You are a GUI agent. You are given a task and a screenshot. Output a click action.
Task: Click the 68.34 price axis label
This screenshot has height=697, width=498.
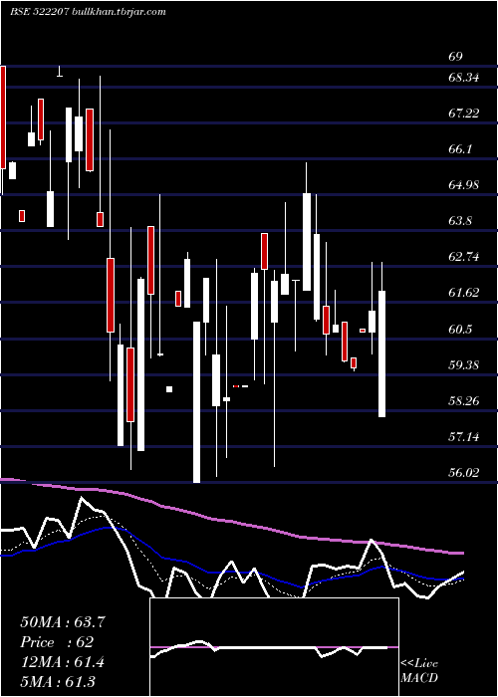[464, 78]
